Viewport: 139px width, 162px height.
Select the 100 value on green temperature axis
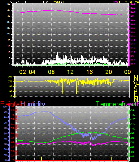[133, 129]
